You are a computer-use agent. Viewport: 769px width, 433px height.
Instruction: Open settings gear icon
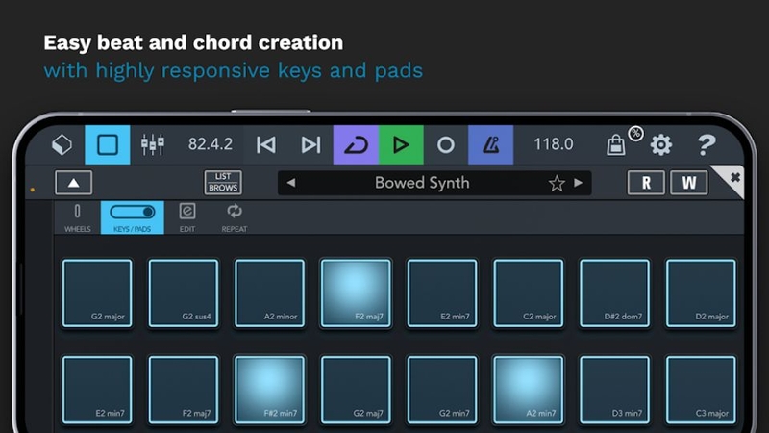[661, 145]
